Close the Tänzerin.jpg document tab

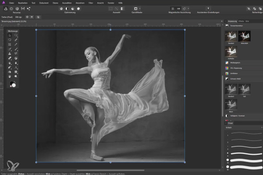click(x=222, y=21)
